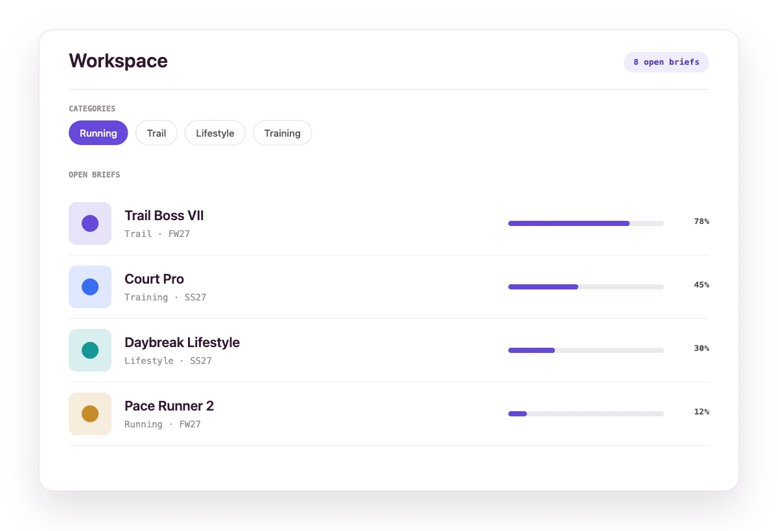The width and height of the screenshot is (778, 531).
Task: Open the Trail Boss VII brief title
Action: click(x=164, y=216)
